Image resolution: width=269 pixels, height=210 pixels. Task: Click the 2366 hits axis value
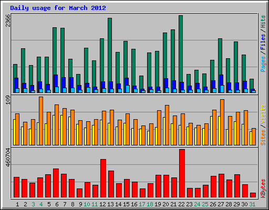click(x=8, y=20)
